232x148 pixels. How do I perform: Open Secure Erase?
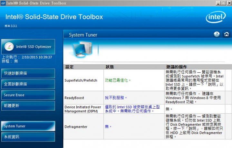(x=28, y=95)
